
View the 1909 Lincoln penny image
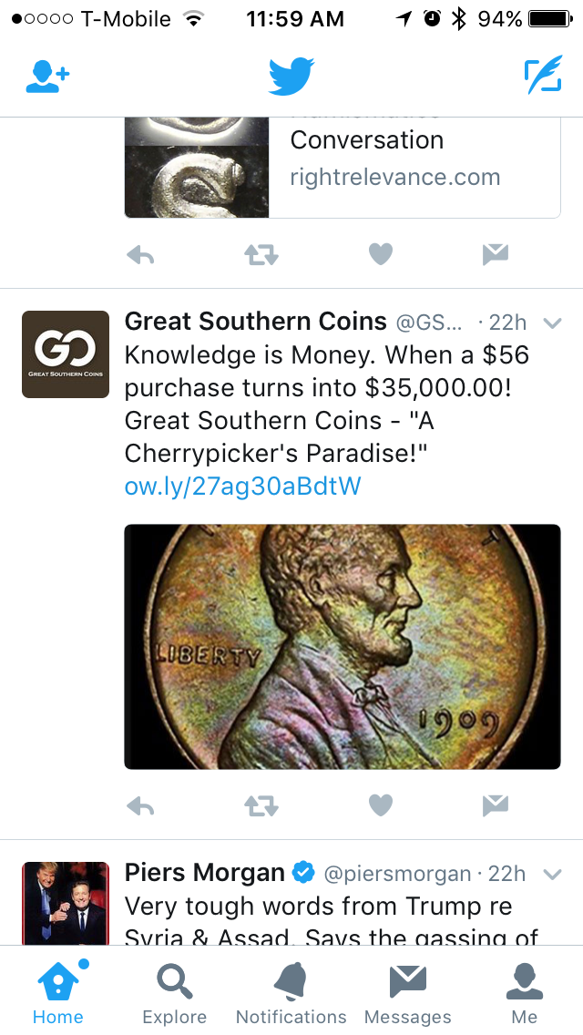click(x=342, y=646)
